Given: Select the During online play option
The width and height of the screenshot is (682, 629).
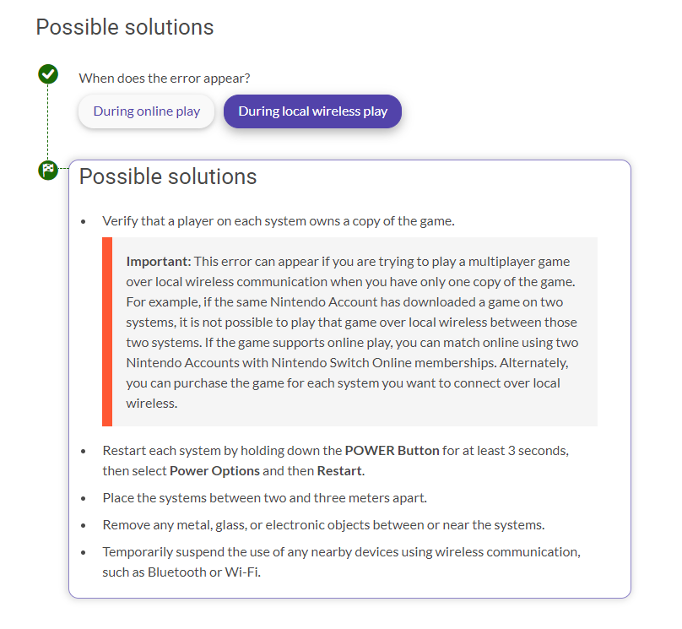Looking at the screenshot, I should click(146, 111).
